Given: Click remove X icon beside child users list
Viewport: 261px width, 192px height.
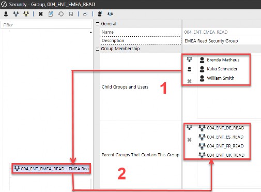Looking at the screenshot, I should [x=189, y=81].
